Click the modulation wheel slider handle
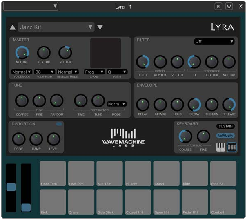 tap(26, 208)
